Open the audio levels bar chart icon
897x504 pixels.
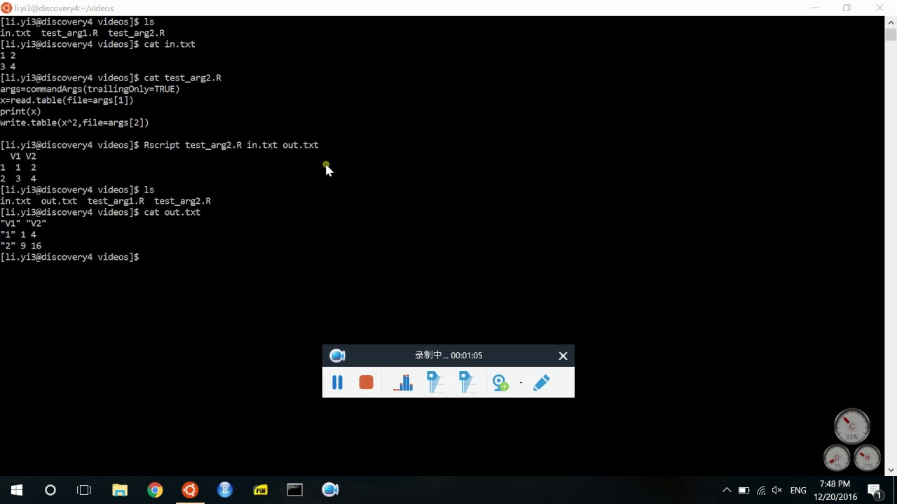(403, 382)
